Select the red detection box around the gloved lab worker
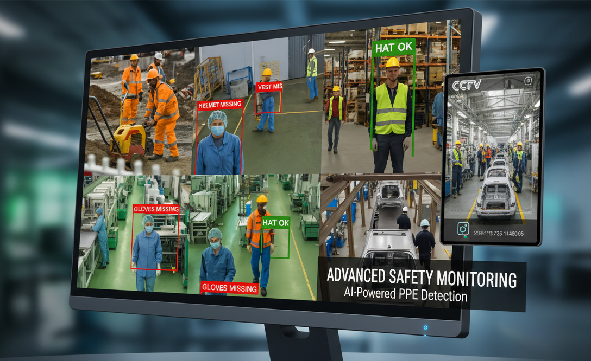 [x=154, y=237]
